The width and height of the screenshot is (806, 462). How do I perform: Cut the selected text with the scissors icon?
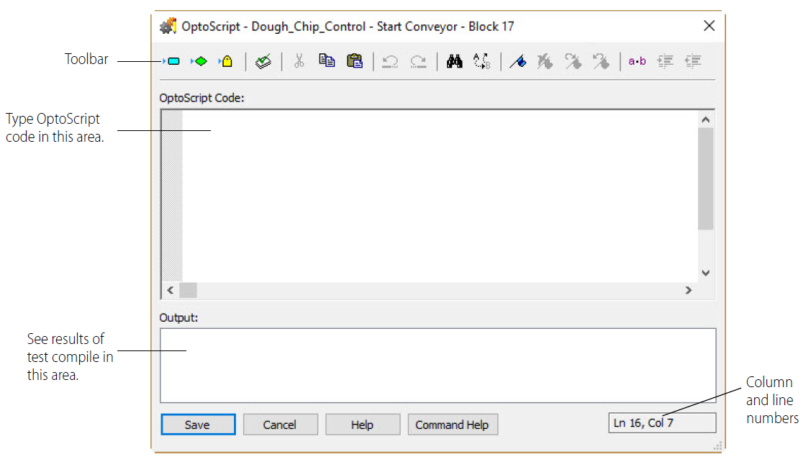tap(299, 61)
